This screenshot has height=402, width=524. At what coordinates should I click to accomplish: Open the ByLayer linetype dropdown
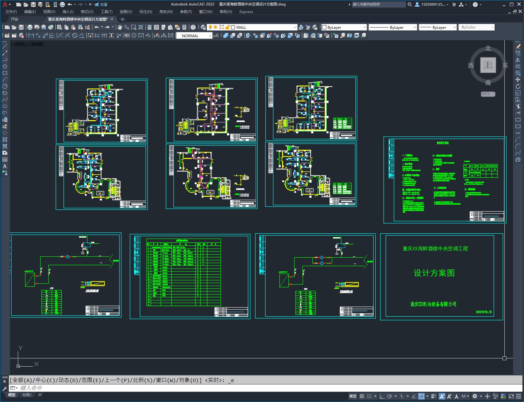click(415, 27)
